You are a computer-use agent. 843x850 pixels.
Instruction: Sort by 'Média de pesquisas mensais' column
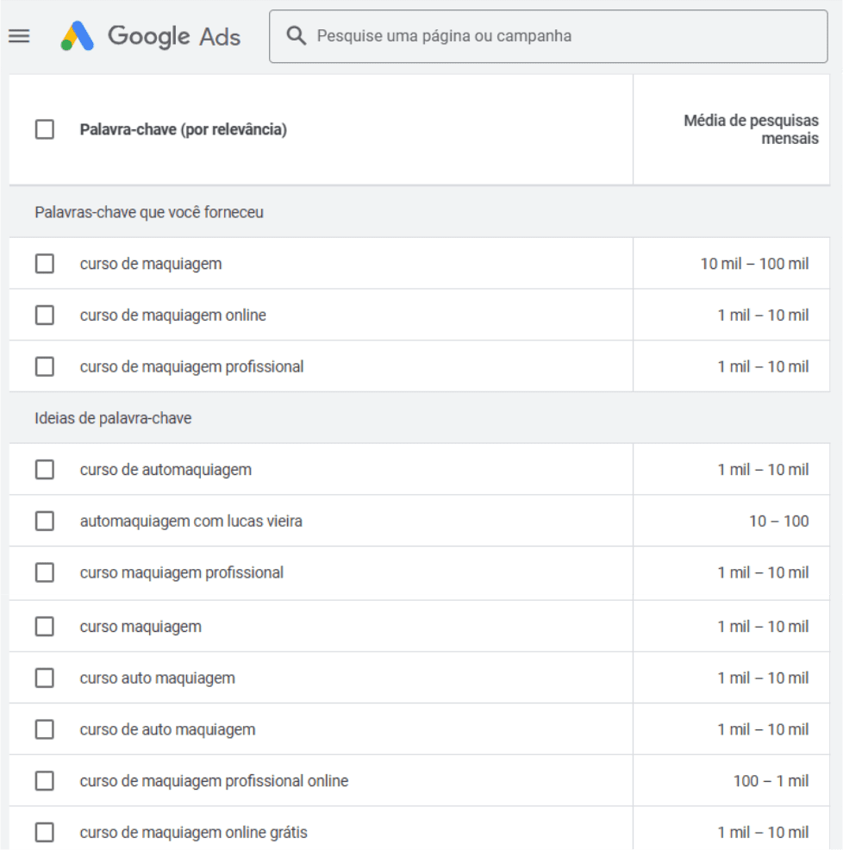pyautogui.click(x=751, y=129)
